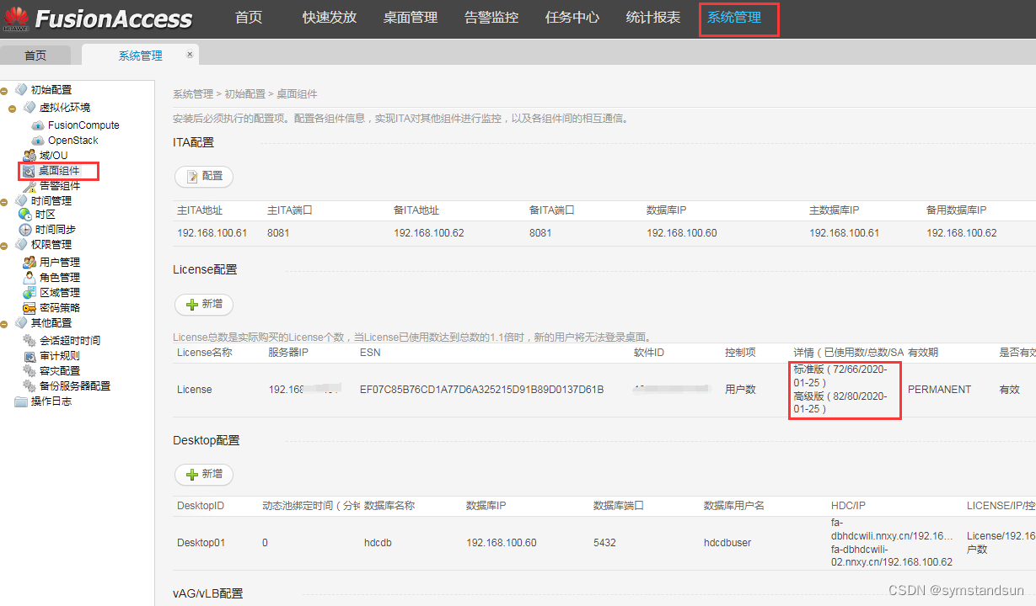The width and height of the screenshot is (1036, 606).
Task: Open the 桌面管理 top menu
Action: pyautogui.click(x=411, y=18)
